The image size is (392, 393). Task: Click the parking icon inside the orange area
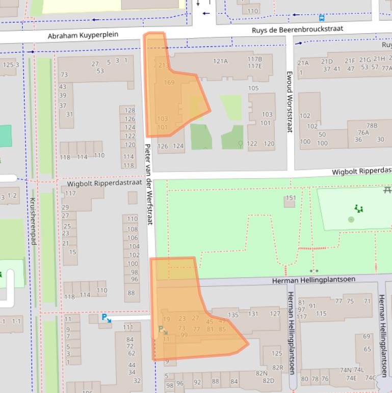click(x=163, y=330)
